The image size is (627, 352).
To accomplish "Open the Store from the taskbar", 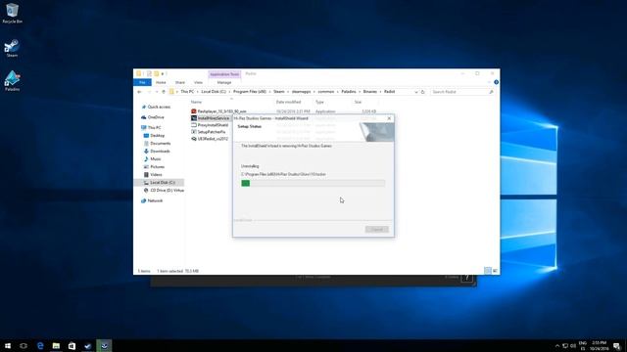I will [72, 345].
